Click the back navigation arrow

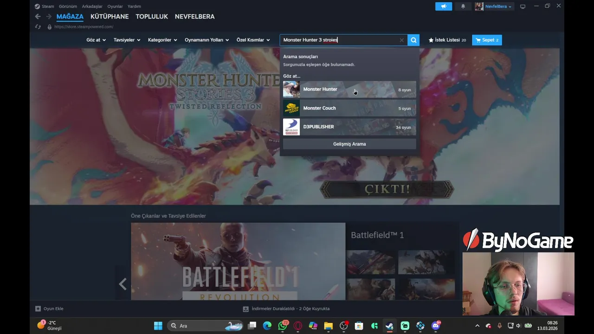[38, 16]
